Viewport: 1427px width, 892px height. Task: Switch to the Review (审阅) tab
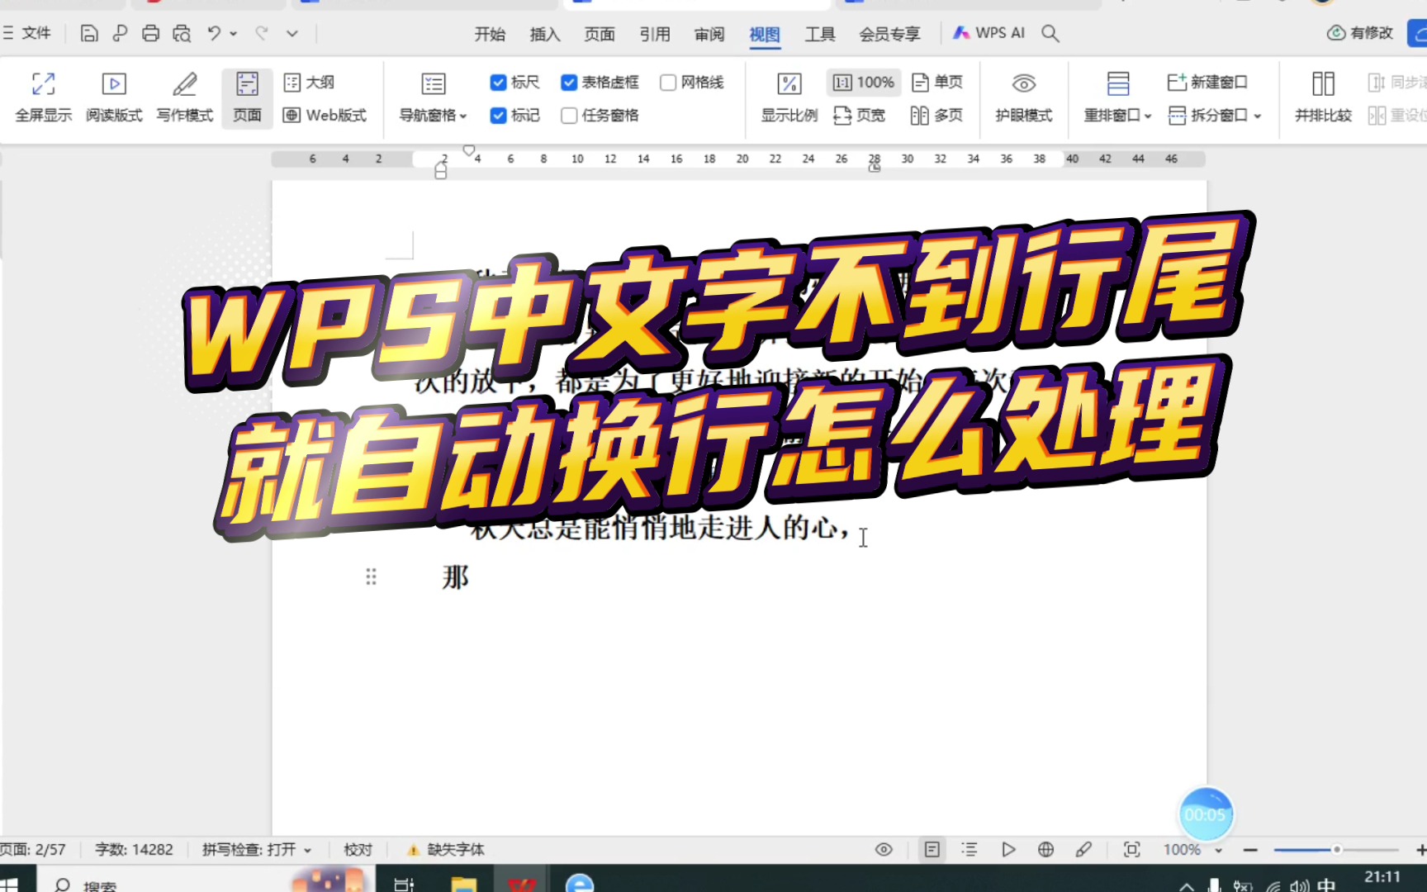(709, 34)
